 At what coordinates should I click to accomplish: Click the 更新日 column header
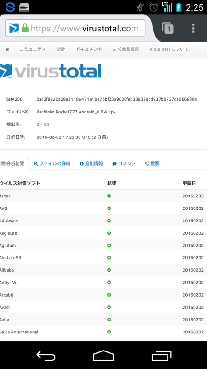[x=190, y=183]
